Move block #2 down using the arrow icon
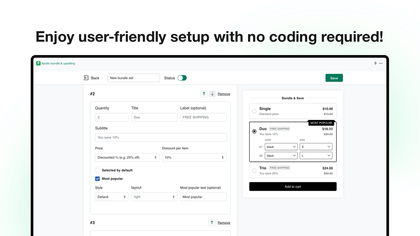Screen dimensions: 420x236 [x=212, y=93]
